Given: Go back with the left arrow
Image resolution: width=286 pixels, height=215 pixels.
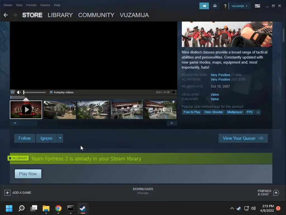Looking at the screenshot, I should [6, 15].
